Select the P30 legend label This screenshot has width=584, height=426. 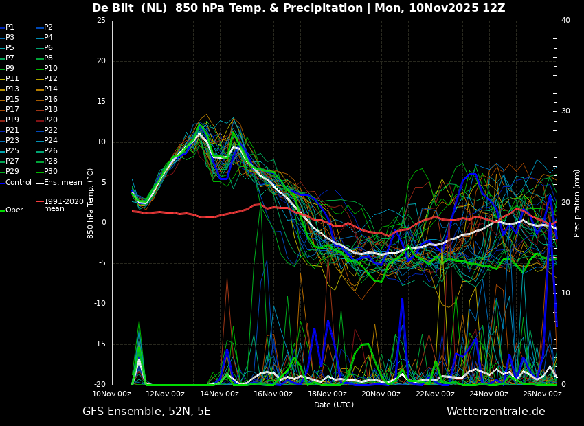[x=51, y=171]
